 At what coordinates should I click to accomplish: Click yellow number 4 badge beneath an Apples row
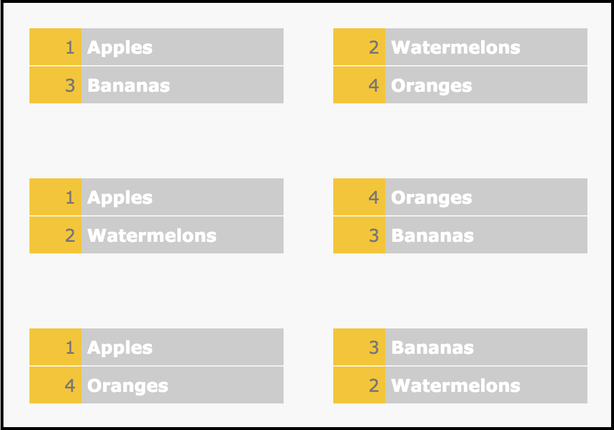coord(55,385)
